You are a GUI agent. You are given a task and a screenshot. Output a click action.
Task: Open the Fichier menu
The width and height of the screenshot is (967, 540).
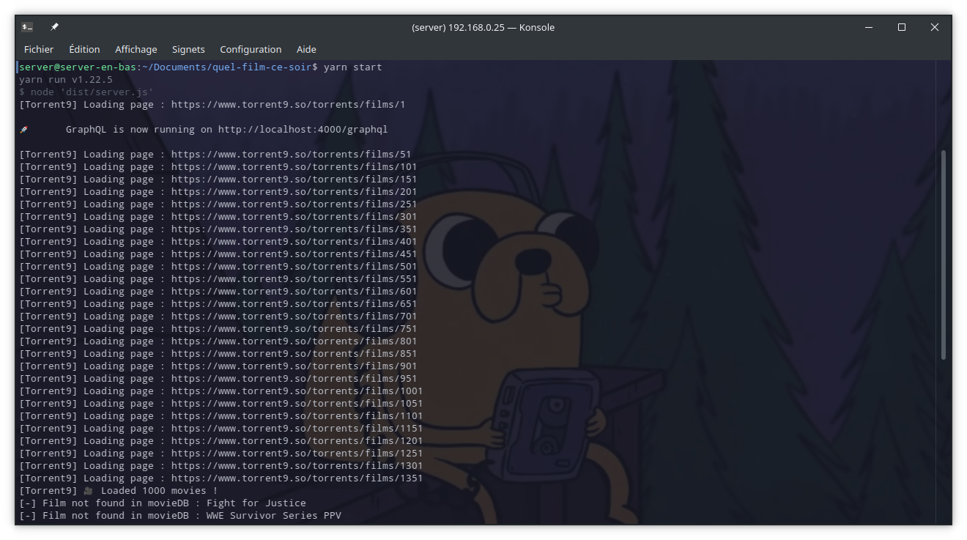39,49
